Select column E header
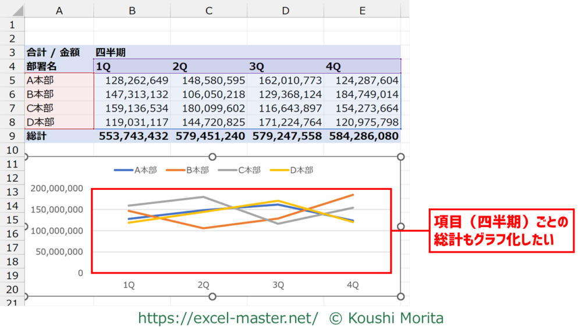 363,9
